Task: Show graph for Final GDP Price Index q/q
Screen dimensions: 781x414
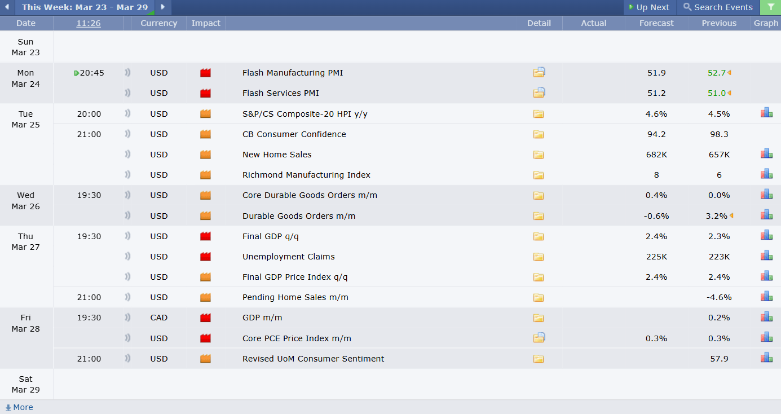Action: (766, 276)
